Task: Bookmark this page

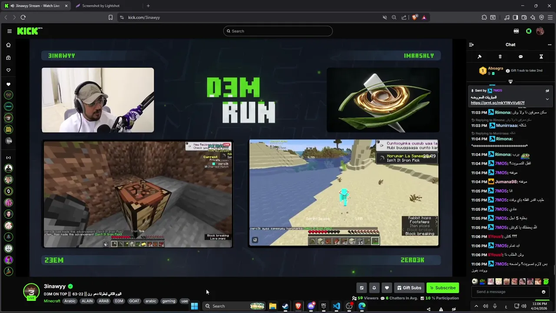Action: click(x=110, y=17)
